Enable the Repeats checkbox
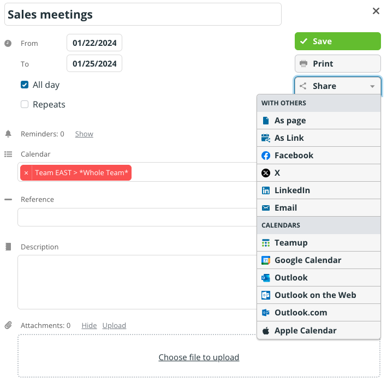 pos(25,104)
